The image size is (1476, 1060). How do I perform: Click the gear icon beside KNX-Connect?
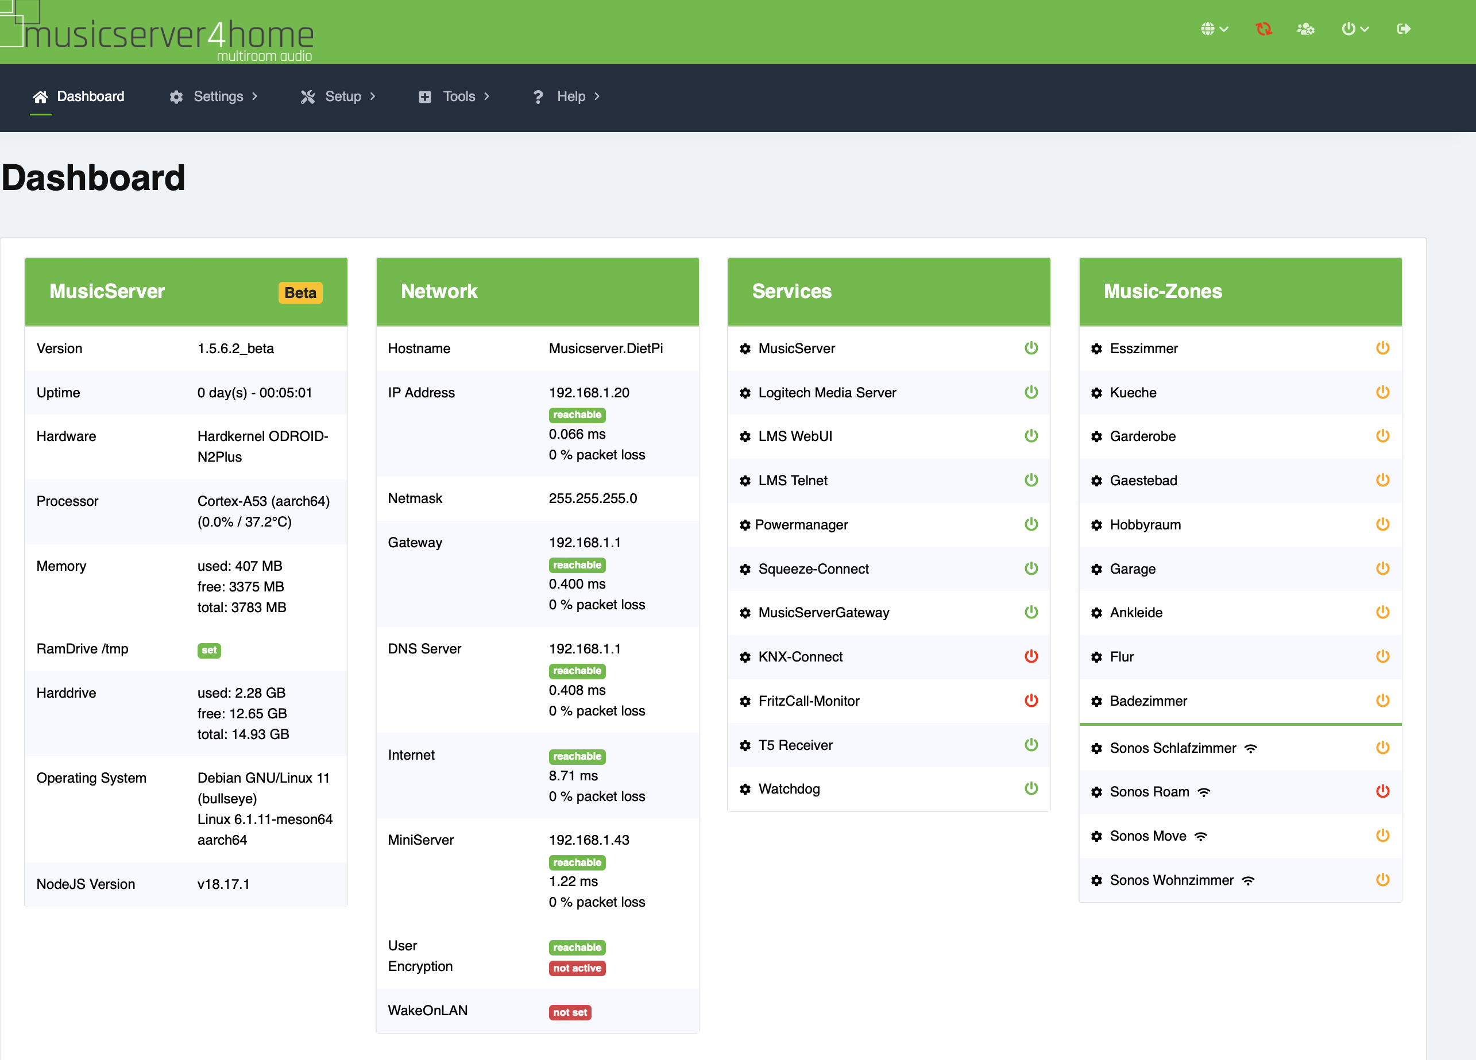pyautogui.click(x=745, y=657)
